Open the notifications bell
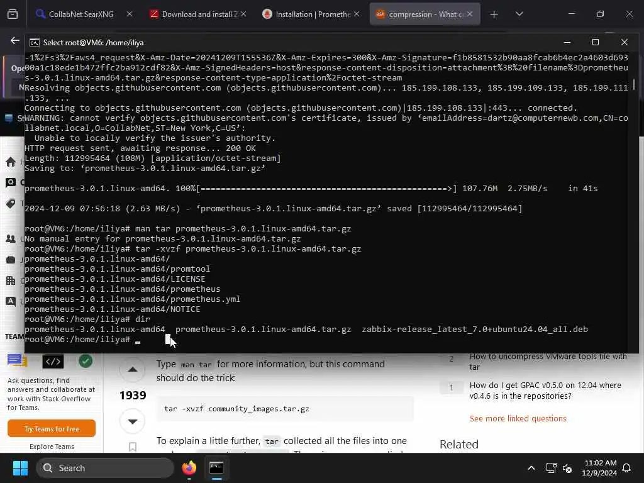Viewport: 644px width, 483px height. pyautogui.click(x=627, y=468)
